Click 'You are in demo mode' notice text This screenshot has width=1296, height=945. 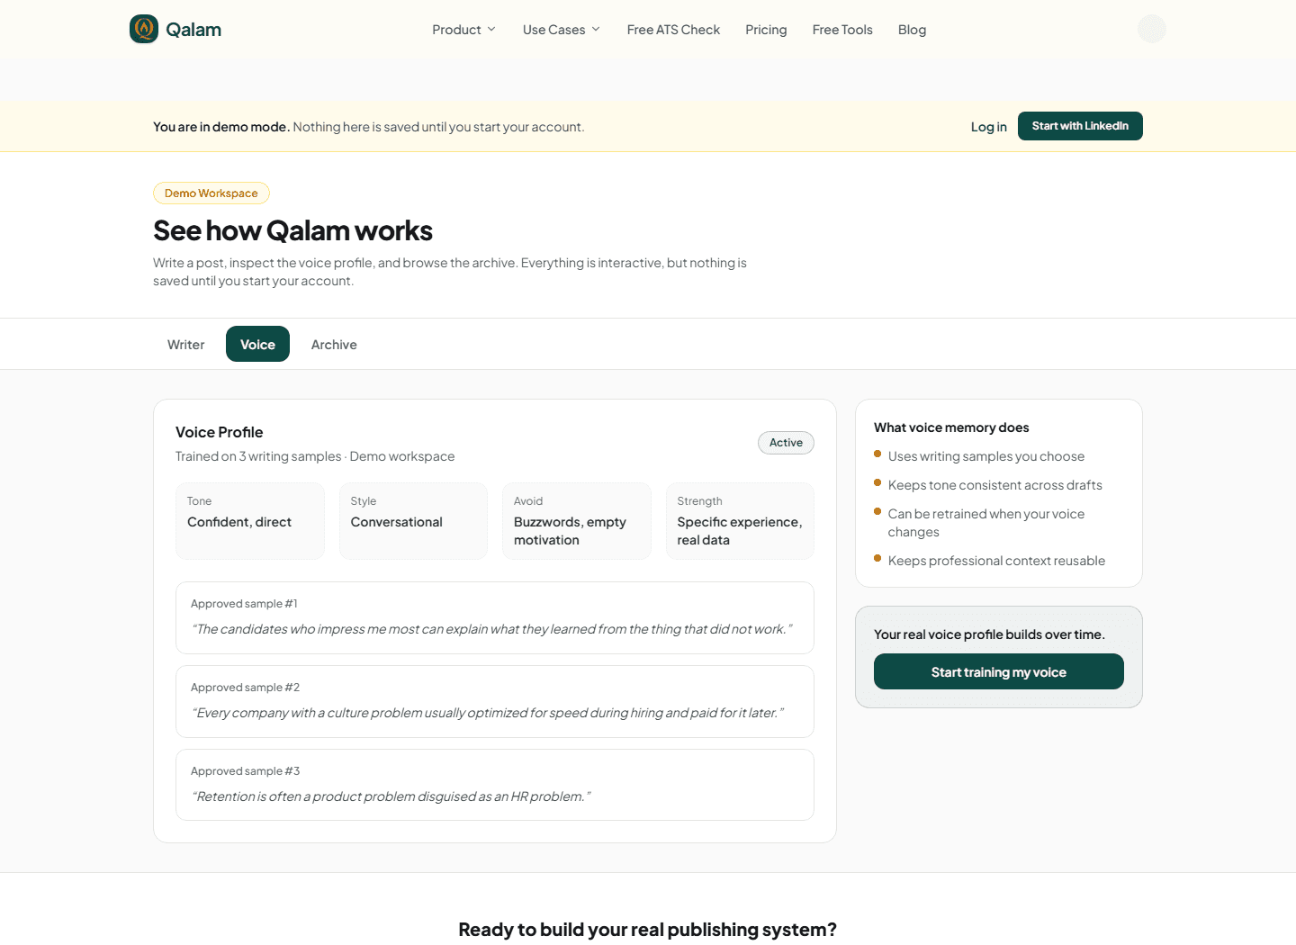(221, 127)
